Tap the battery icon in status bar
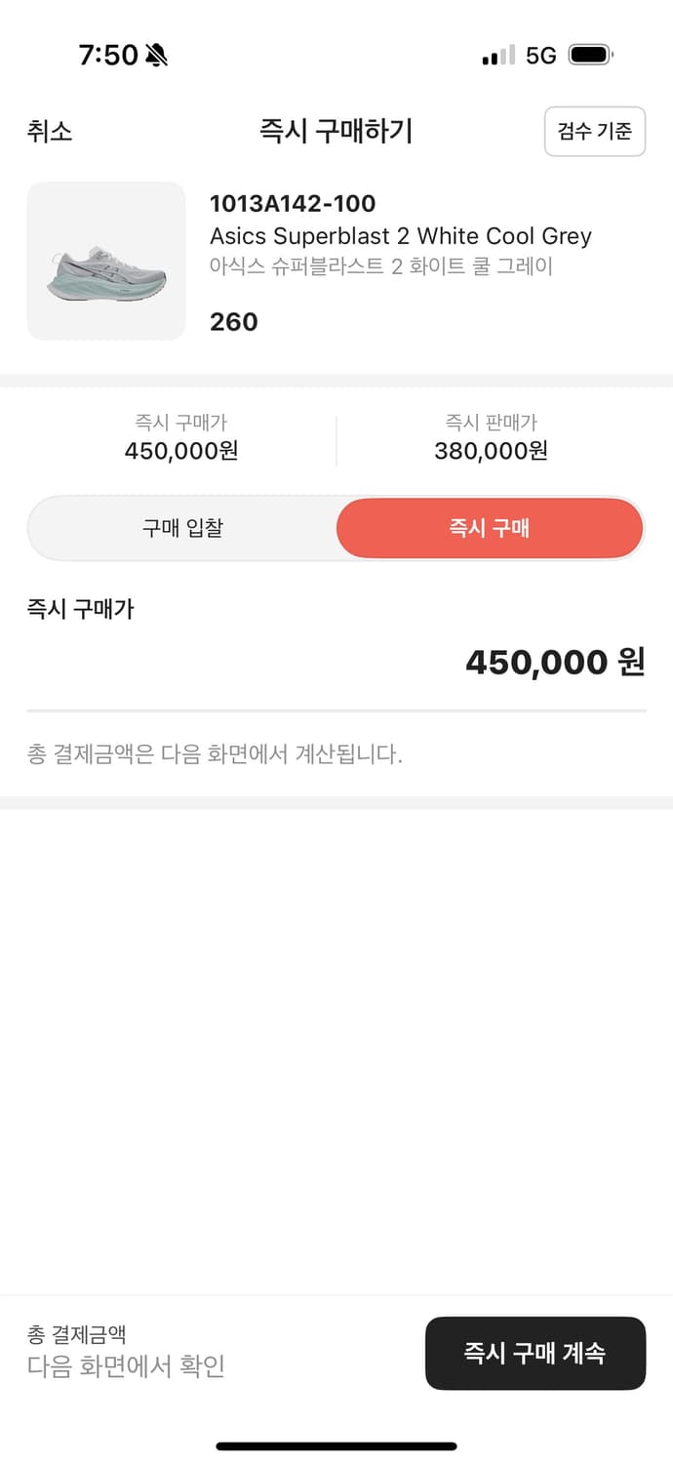Screen dimensions: 673x1464 [590, 55]
